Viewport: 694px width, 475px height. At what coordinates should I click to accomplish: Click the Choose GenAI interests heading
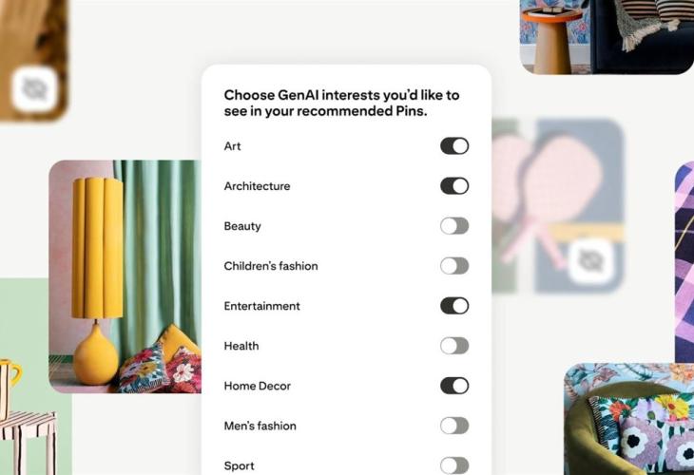341,103
